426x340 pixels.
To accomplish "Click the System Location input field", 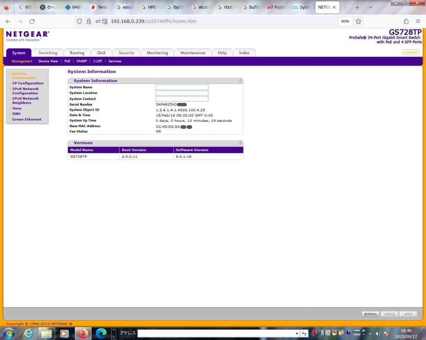I will pyautogui.click(x=182, y=93).
